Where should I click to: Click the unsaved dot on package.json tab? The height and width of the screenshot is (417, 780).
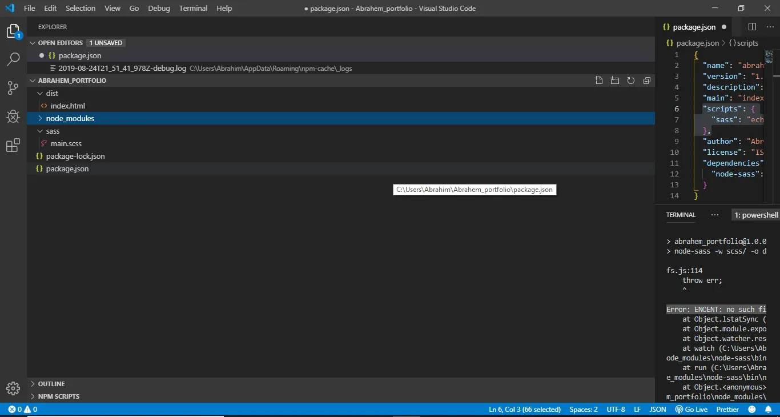724,27
